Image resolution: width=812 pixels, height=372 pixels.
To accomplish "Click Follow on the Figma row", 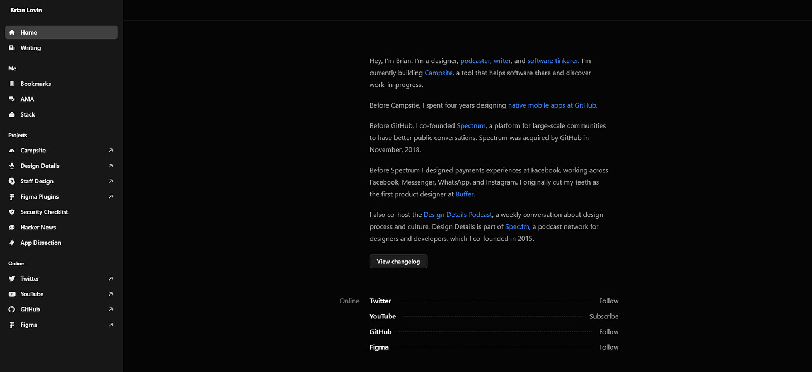I will click(609, 347).
